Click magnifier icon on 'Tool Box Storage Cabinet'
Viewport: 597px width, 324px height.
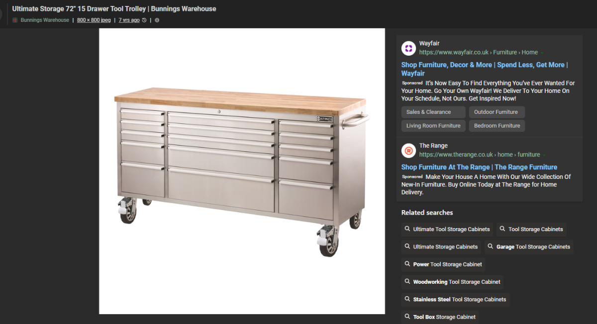coord(407,317)
